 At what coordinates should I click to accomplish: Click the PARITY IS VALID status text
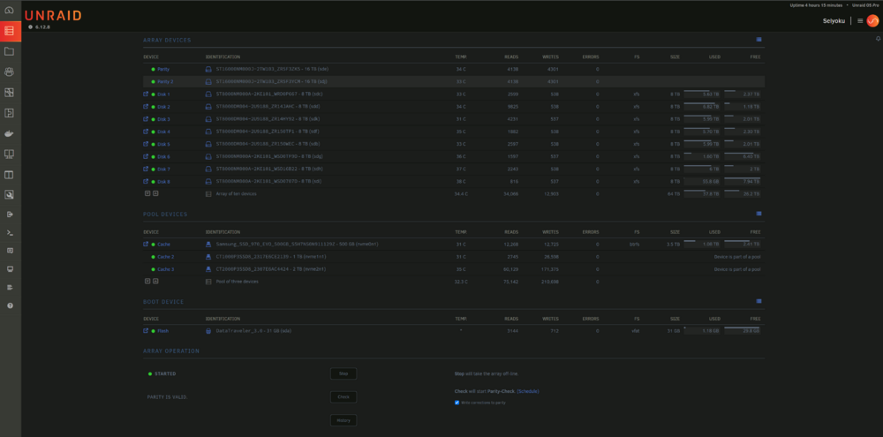point(167,397)
